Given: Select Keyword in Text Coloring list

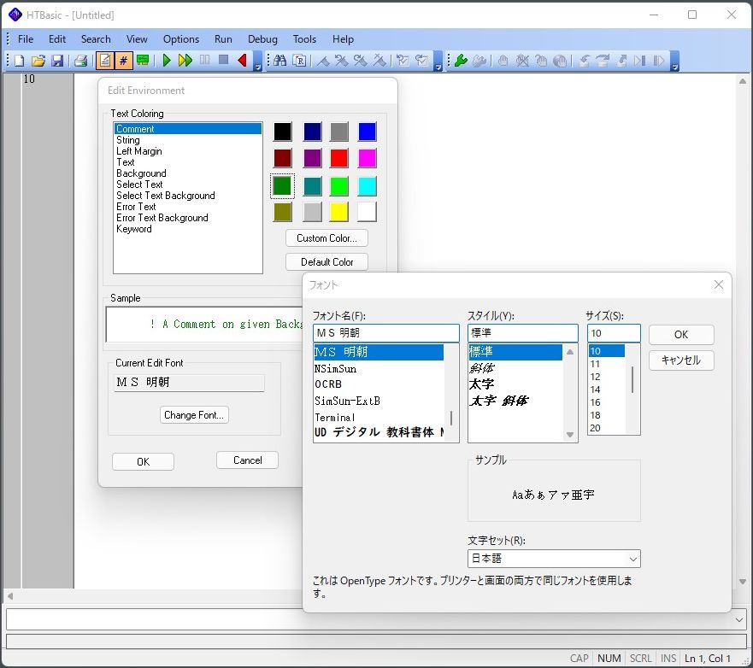Looking at the screenshot, I should coord(188,229).
